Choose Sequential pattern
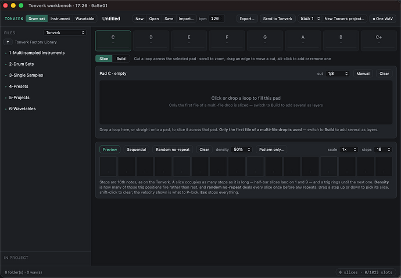 pos(137,150)
